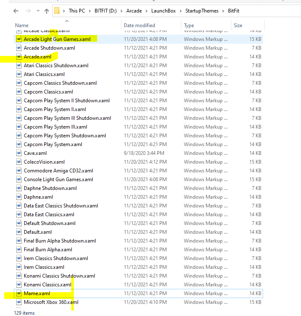Click icon of Cave.xaml

[19, 153]
